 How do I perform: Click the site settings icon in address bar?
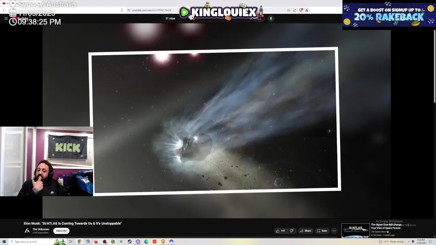click(128, 10)
